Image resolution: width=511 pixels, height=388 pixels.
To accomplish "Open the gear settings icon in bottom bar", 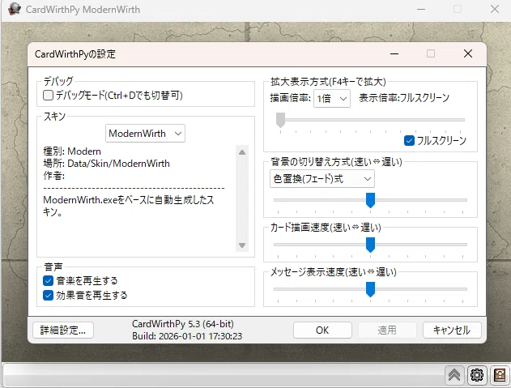I will point(477,375).
